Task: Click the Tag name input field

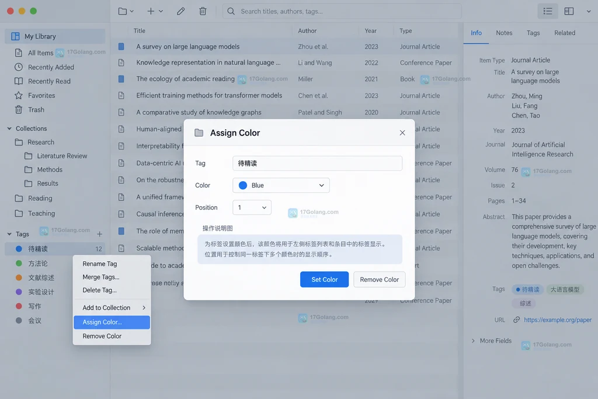Action: click(317, 163)
